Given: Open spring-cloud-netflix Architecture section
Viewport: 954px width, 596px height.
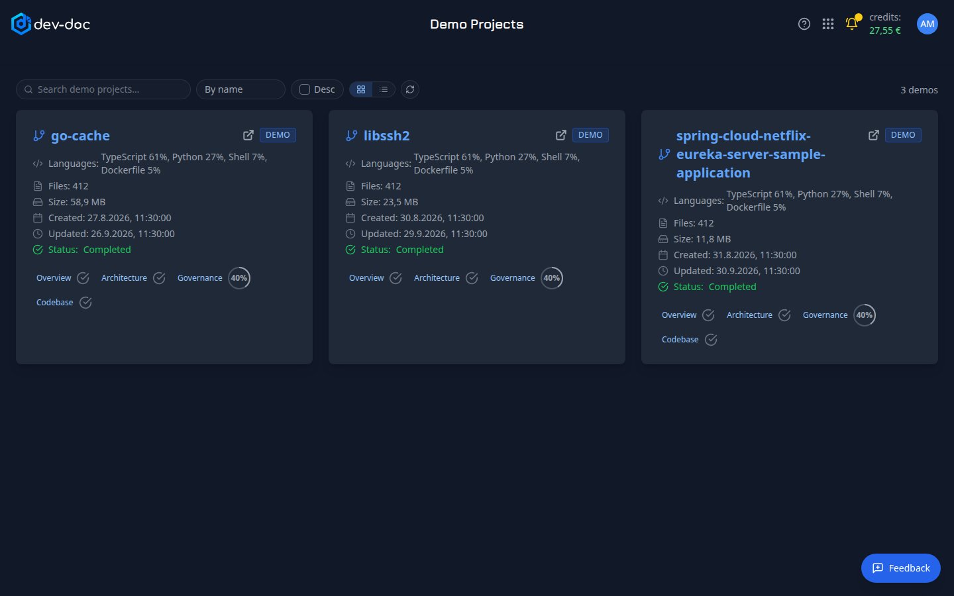Looking at the screenshot, I should pos(749,315).
